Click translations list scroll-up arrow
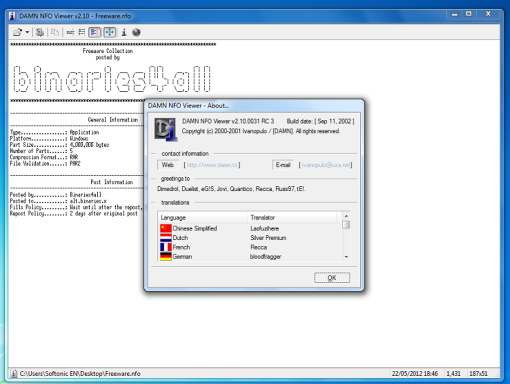The image size is (510, 384). [x=346, y=216]
